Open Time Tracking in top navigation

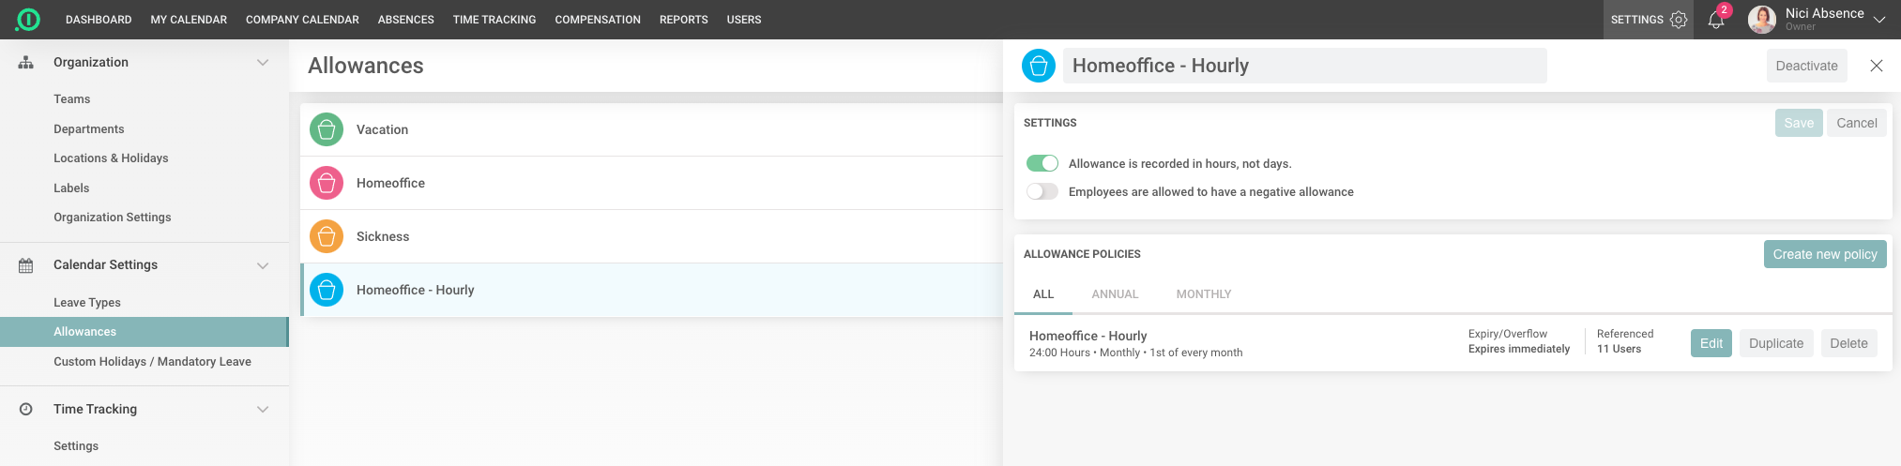[494, 20]
